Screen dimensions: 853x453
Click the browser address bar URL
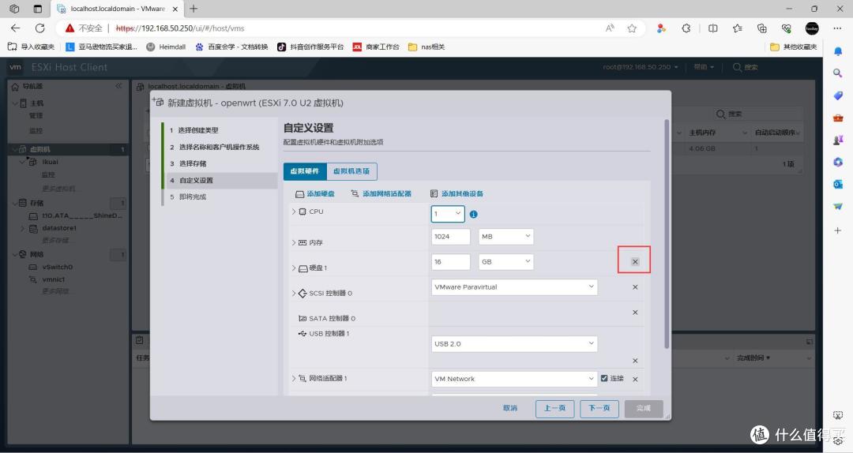click(x=179, y=28)
